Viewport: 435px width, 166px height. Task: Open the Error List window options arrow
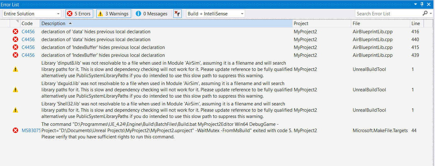point(416,4)
